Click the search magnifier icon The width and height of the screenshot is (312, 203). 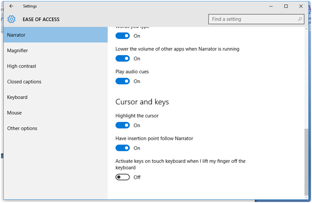(x=300, y=19)
